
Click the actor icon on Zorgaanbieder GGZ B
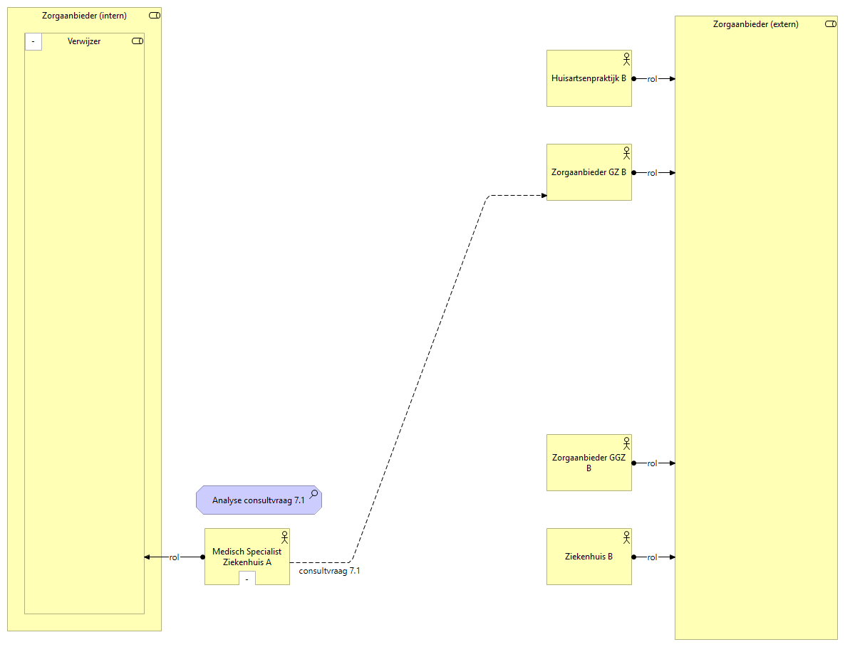[626, 443]
